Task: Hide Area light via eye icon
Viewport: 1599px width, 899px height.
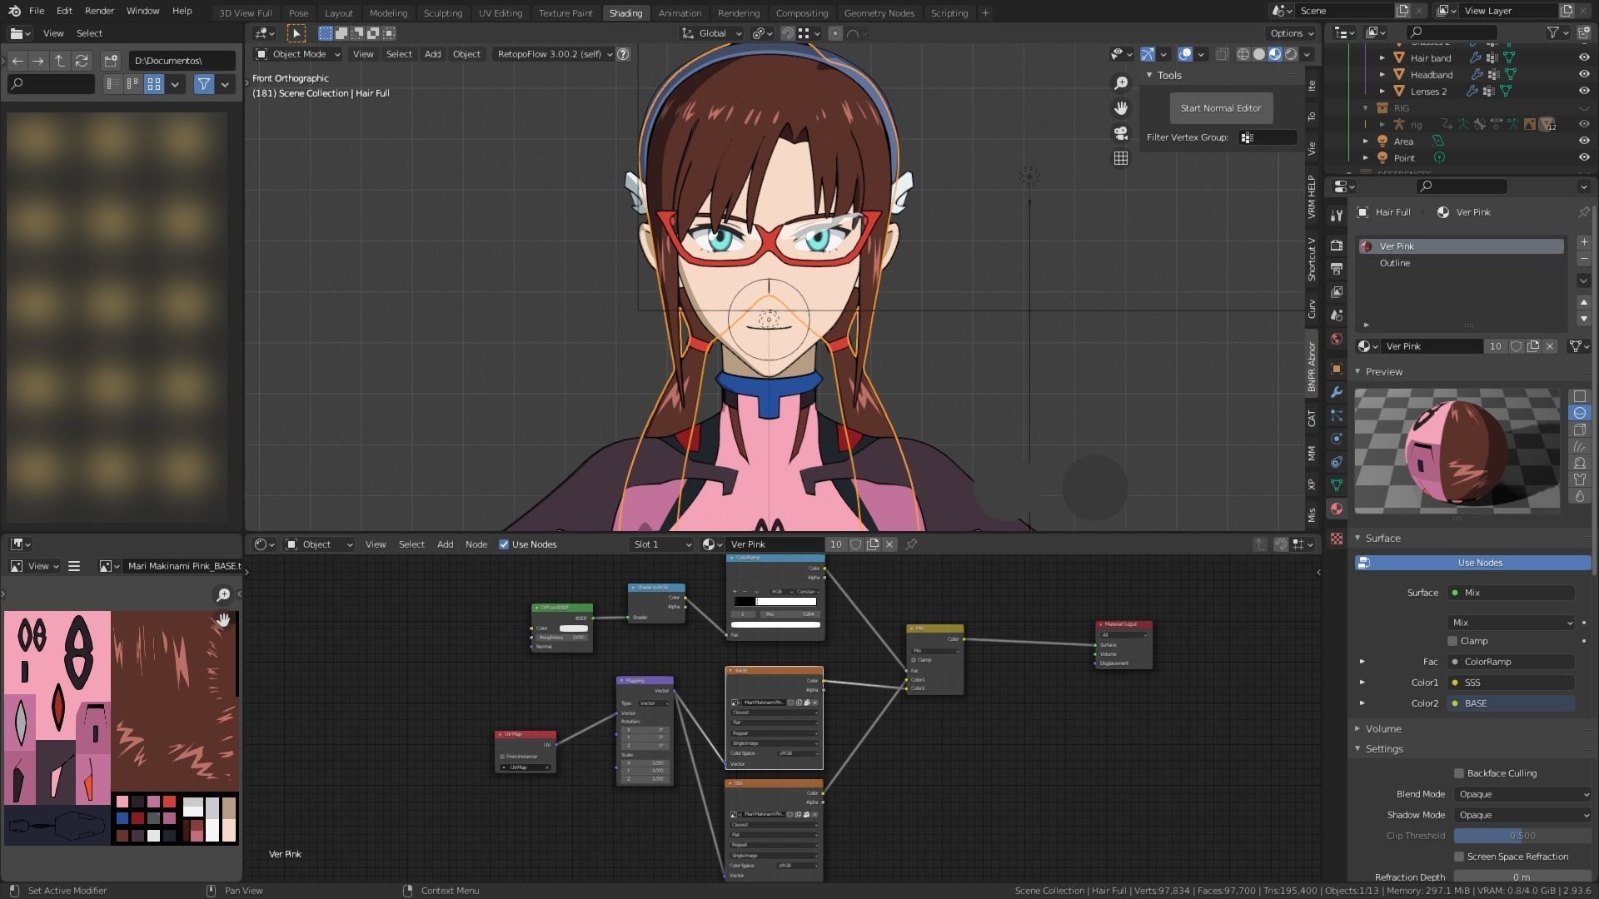Action: [x=1583, y=142]
